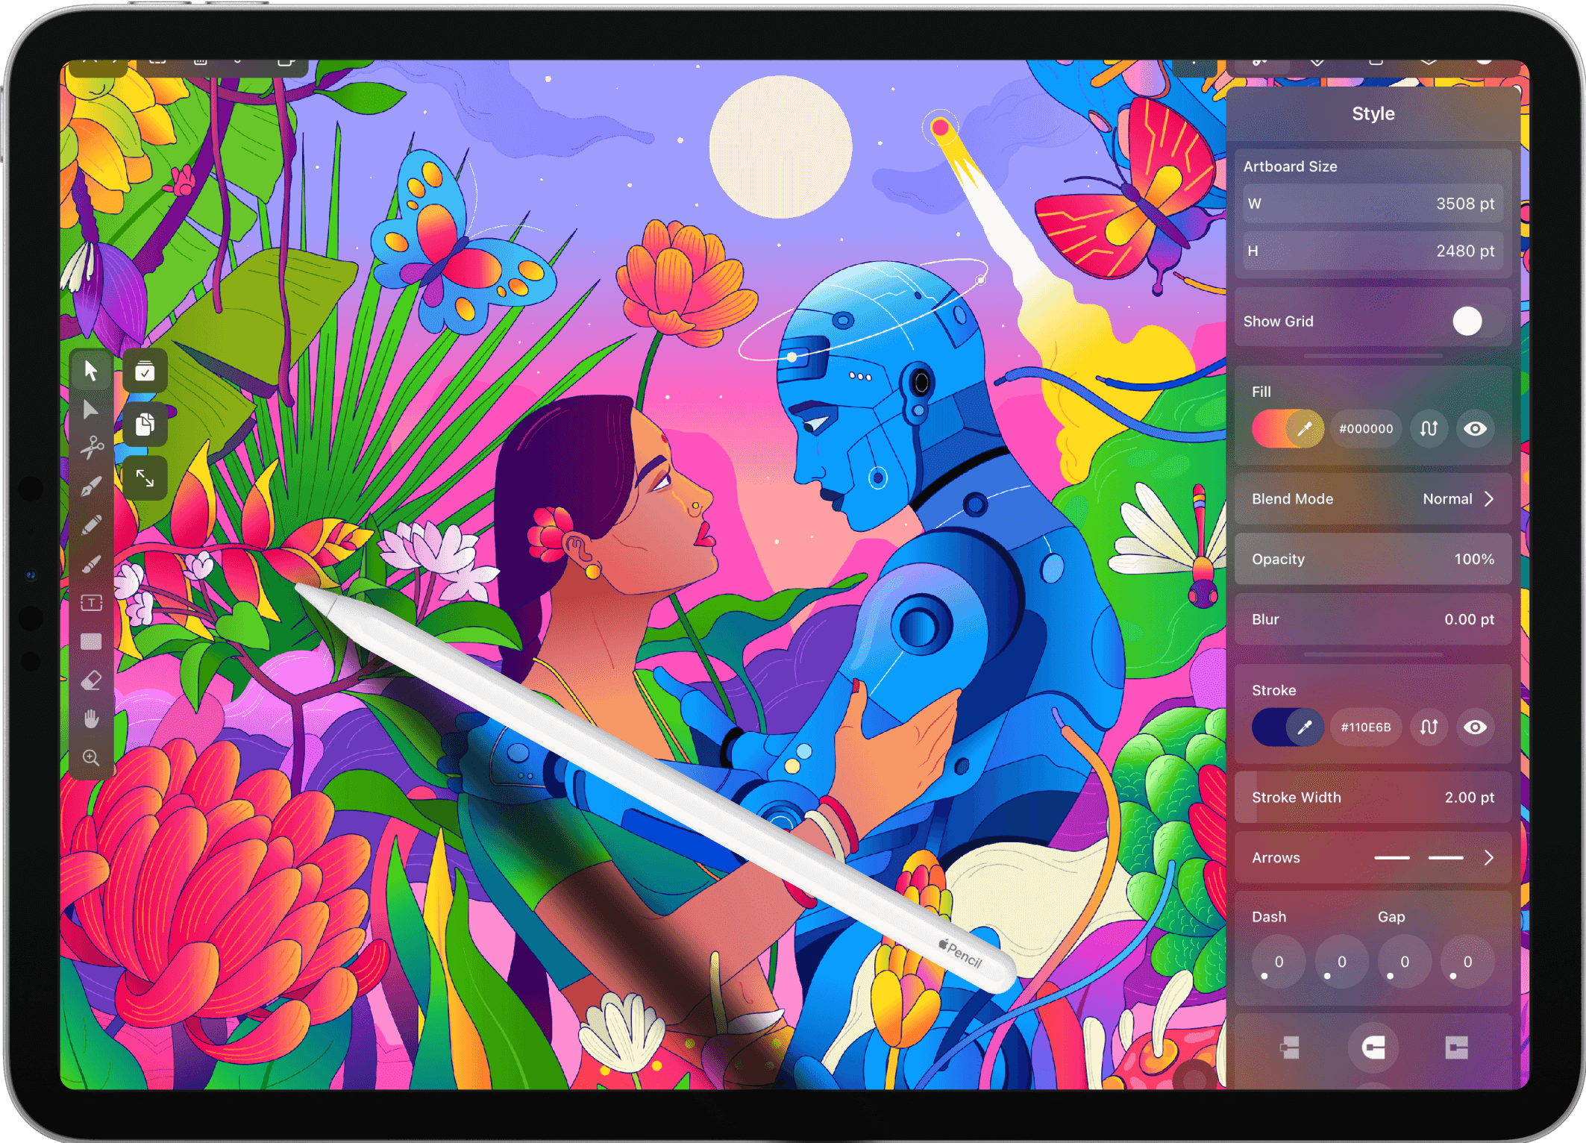
Task: Select the Eraser tool
Action: point(91,680)
